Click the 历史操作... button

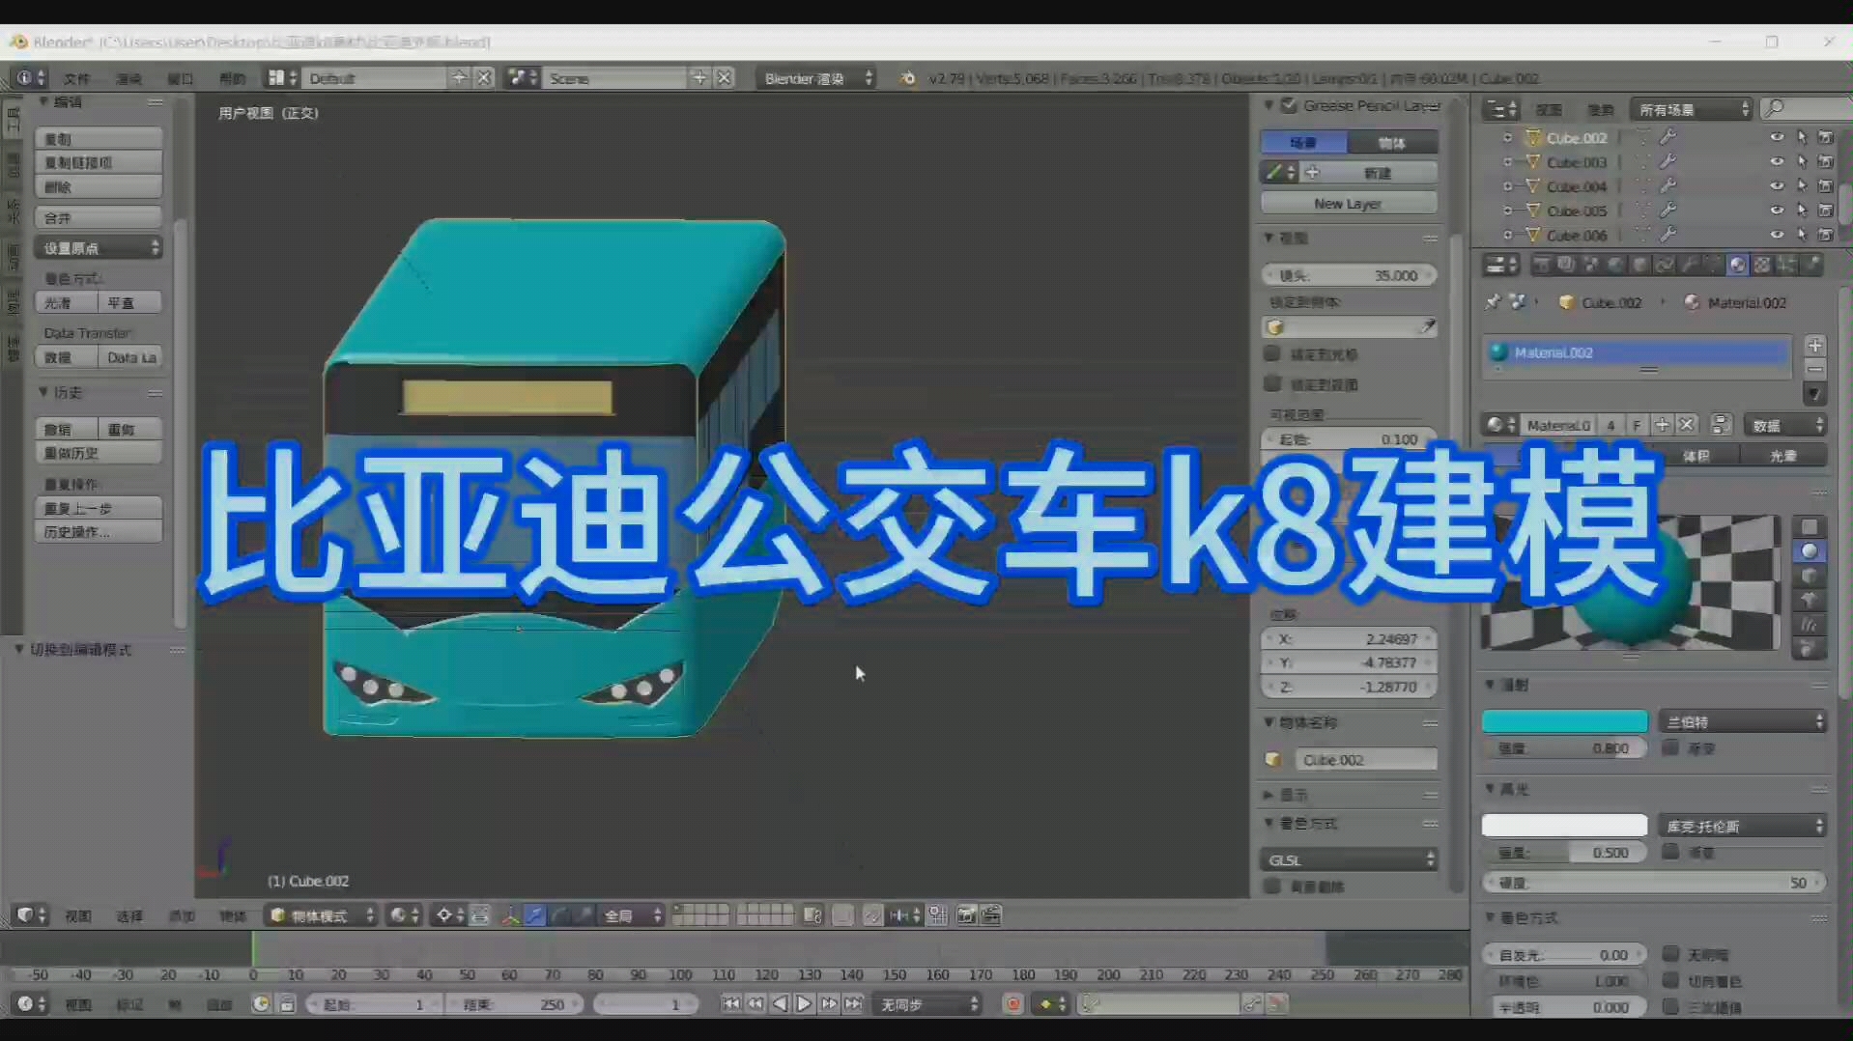pyautogui.click(x=99, y=531)
